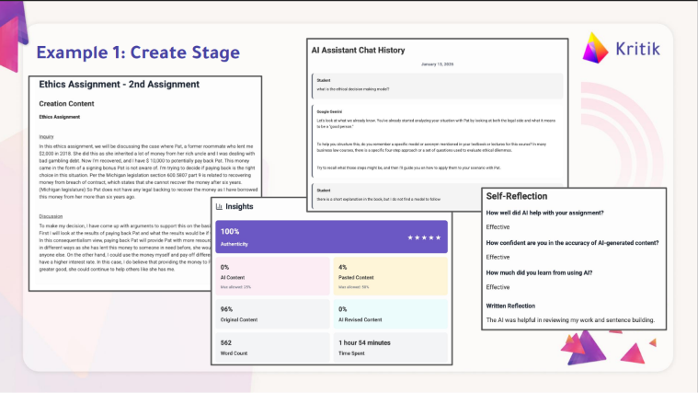Viewport: 698px width, 393px height.
Task: Click the "1 hour 54 minutes" Time Spent card
Action: click(391, 348)
